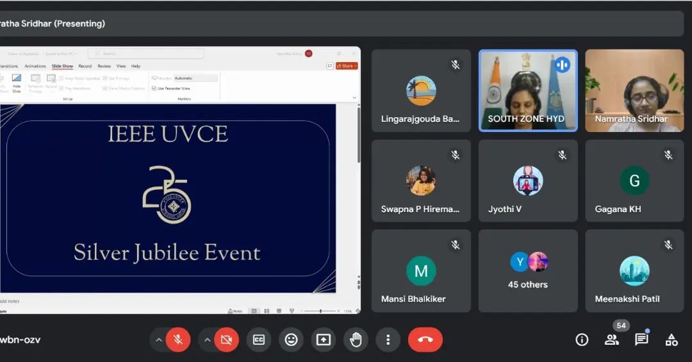
Task: Open the 45 others participants tile
Action: 528,270
